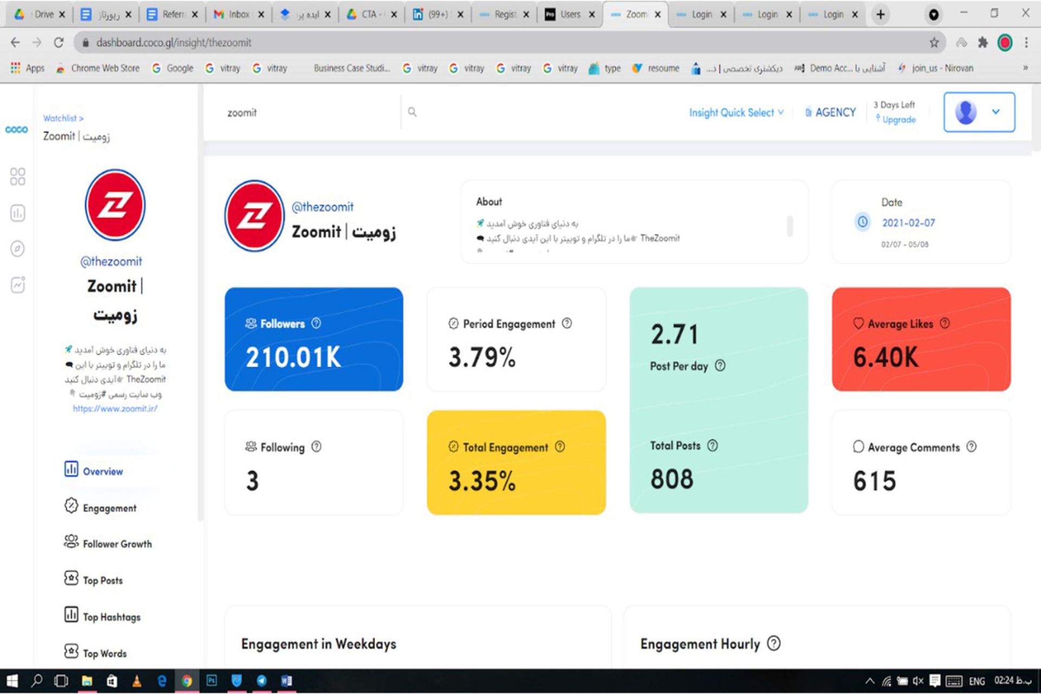Click the zoomit search input field
Screen dimensions: 1041x694
click(x=304, y=113)
